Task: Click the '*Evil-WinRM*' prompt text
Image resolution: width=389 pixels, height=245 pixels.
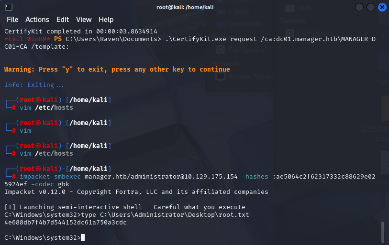Action: pyautogui.click(x=27, y=39)
